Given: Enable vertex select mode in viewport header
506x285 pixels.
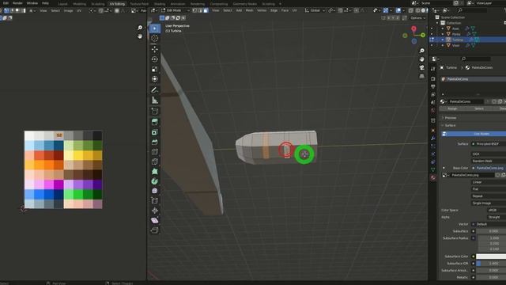Looking at the screenshot, I should point(194,10).
